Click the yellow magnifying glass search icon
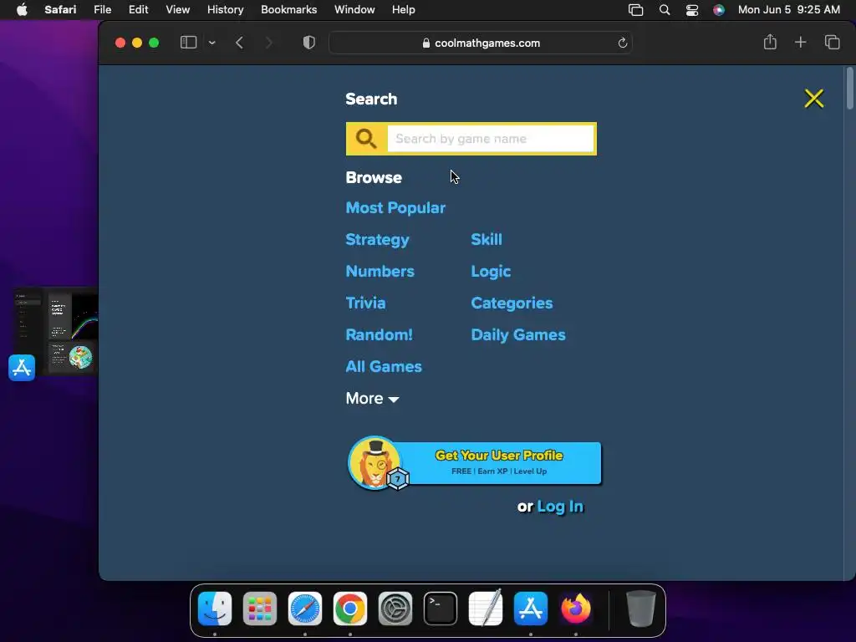The image size is (856, 642). point(366,139)
